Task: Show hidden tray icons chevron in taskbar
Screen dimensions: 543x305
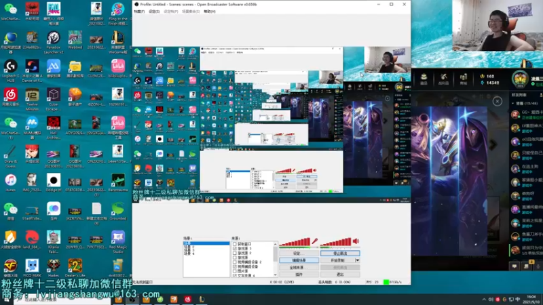Action: pyautogui.click(x=484, y=300)
